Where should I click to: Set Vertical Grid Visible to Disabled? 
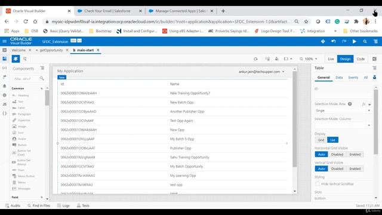click(x=337, y=168)
